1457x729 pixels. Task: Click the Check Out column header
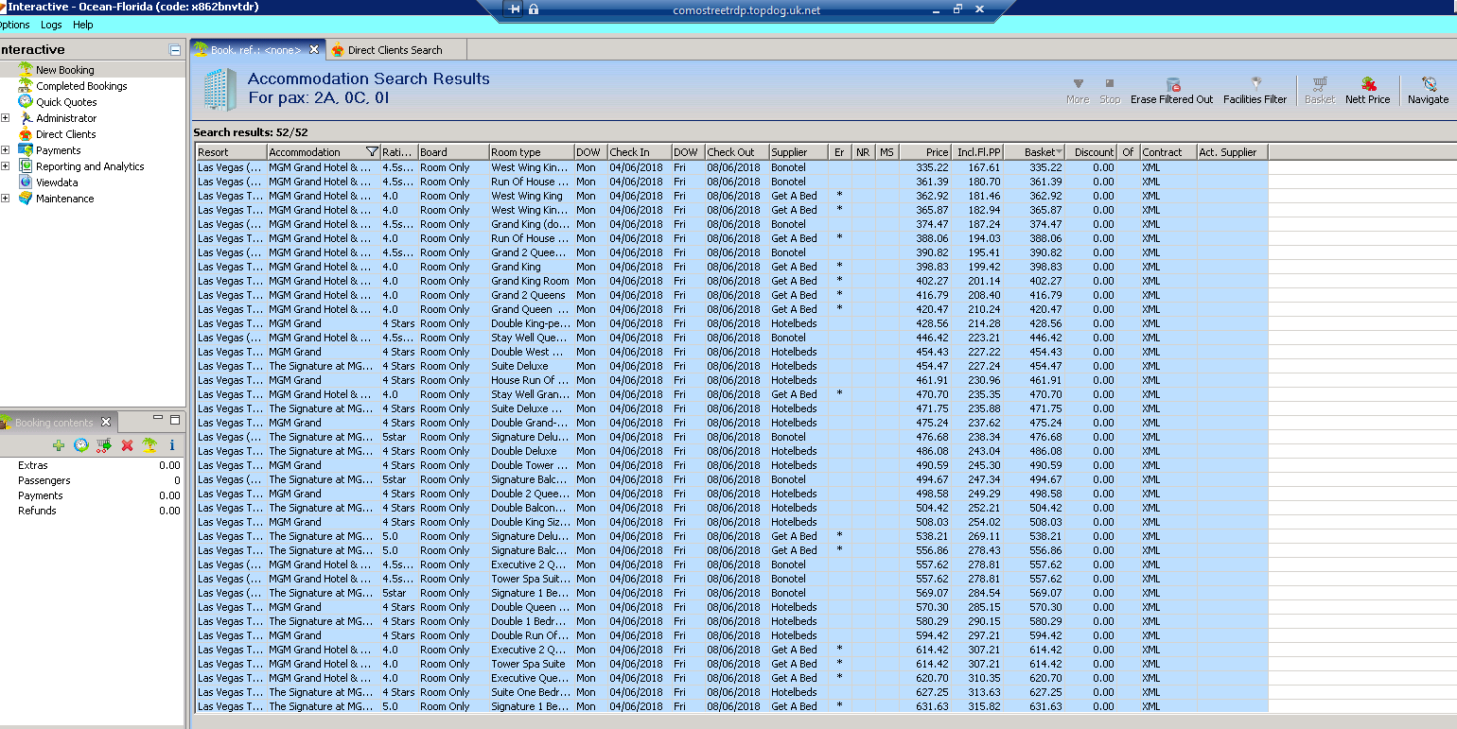pyautogui.click(x=737, y=152)
